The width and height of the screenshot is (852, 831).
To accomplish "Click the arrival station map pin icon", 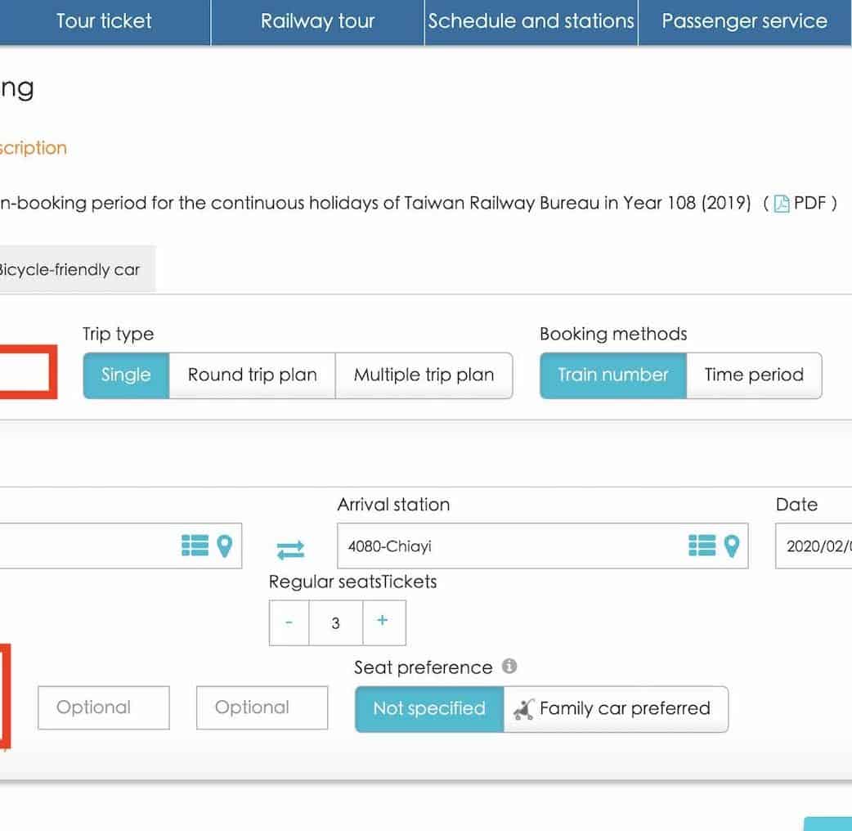I will [731, 546].
